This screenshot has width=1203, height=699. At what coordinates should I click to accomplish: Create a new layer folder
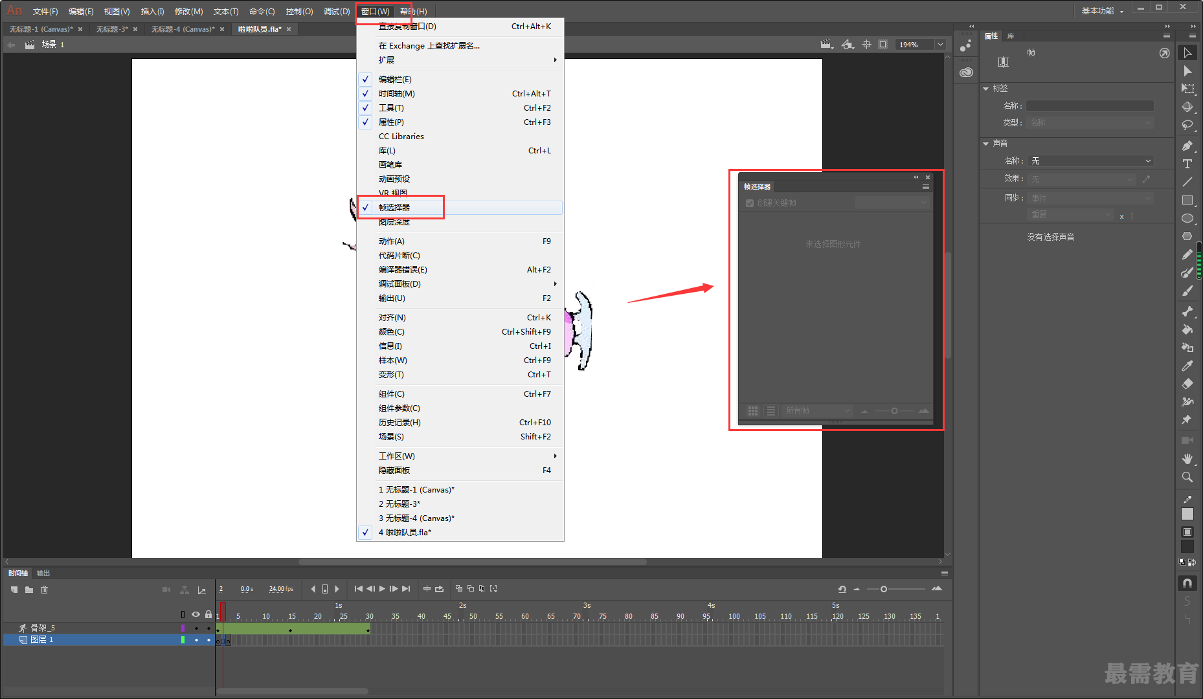click(x=29, y=590)
